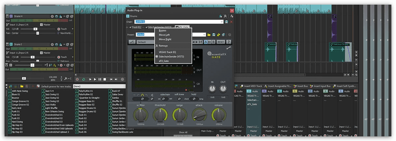Viewport: 396px width, 141px height.
Task: Select the A comparison slot in eFX Gate
Action: 206,42
